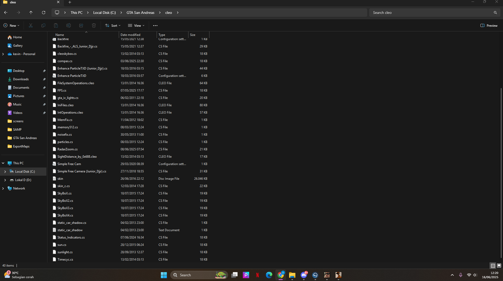This screenshot has width=503, height=281.
Task: Expand the Network tree node
Action: tap(3, 188)
